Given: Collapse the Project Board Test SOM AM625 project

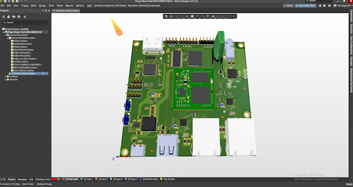Looking at the screenshot, I should pyautogui.click(x=4, y=32).
